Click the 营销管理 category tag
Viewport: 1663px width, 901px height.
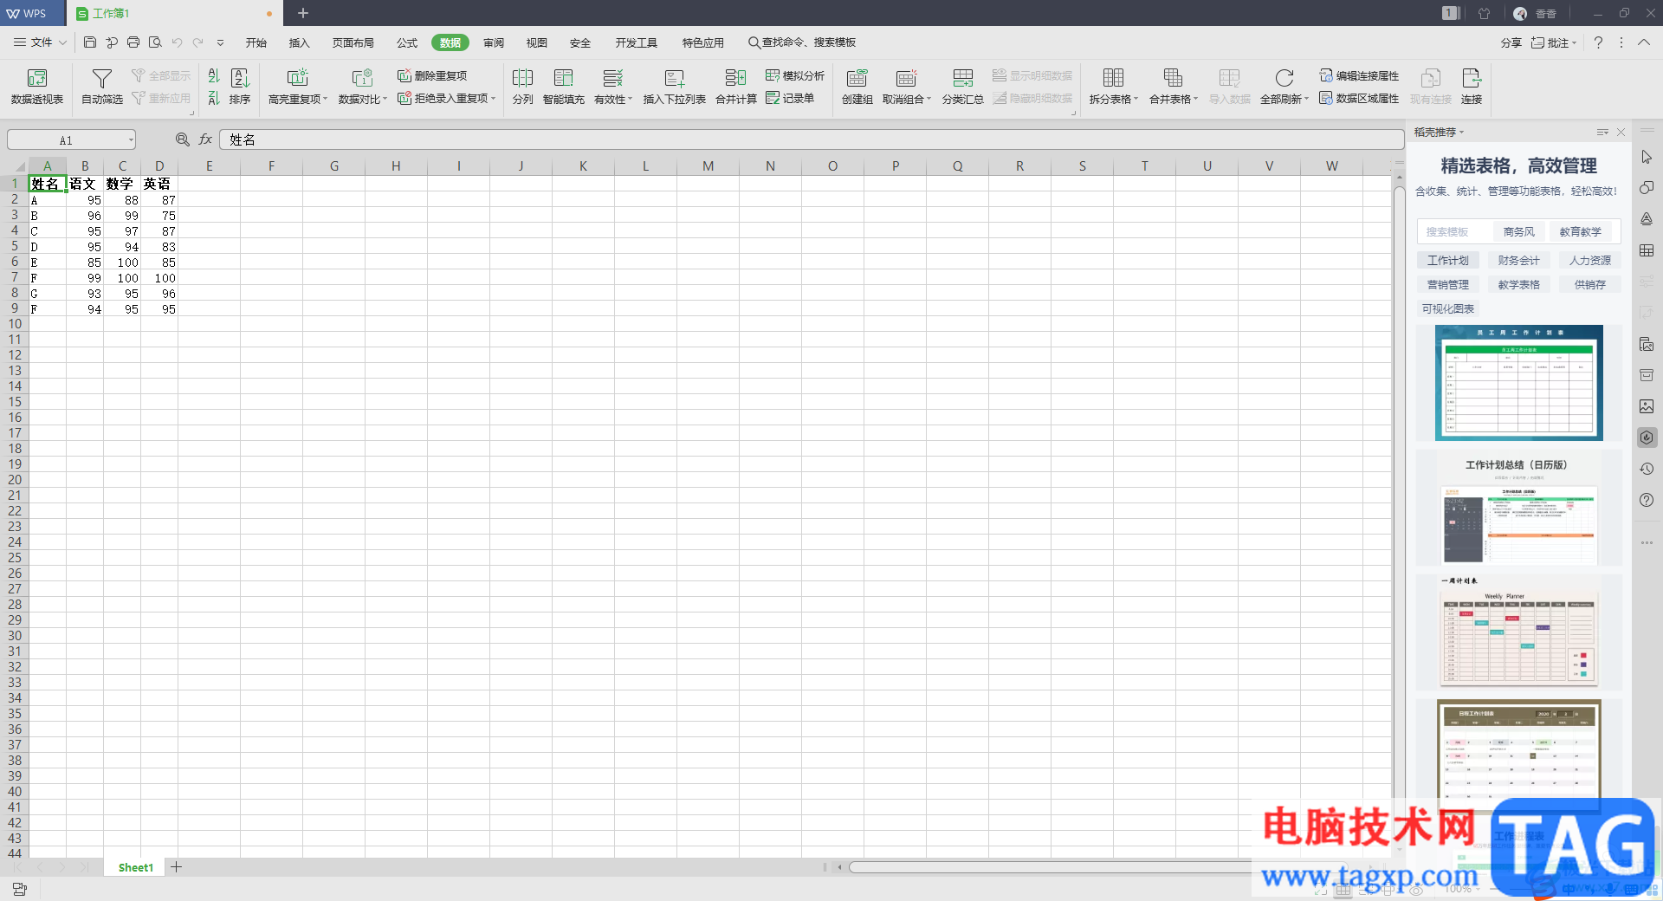pos(1448,284)
